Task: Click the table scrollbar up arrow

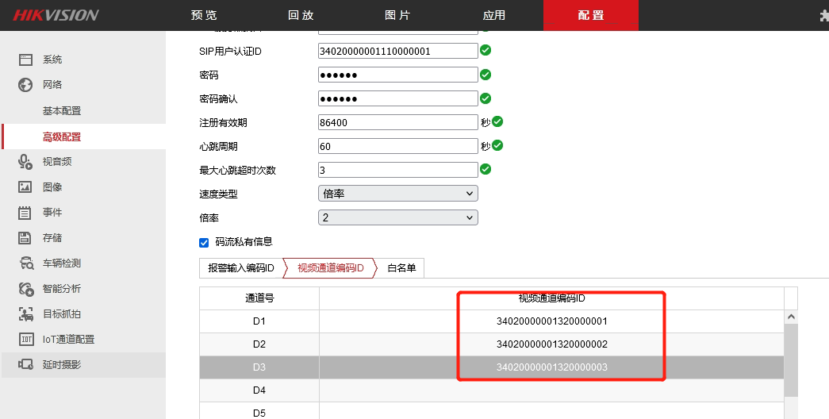Action: [x=791, y=317]
